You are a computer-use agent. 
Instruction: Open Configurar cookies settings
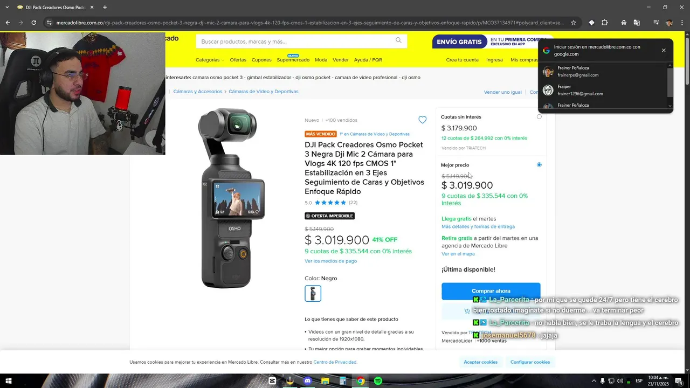tap(530, 362)
